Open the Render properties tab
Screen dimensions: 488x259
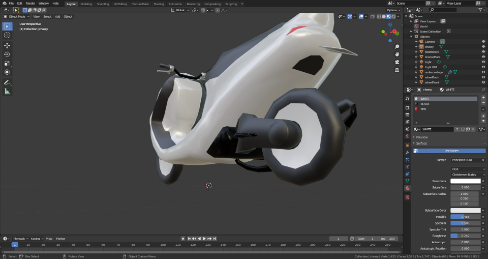407,107
